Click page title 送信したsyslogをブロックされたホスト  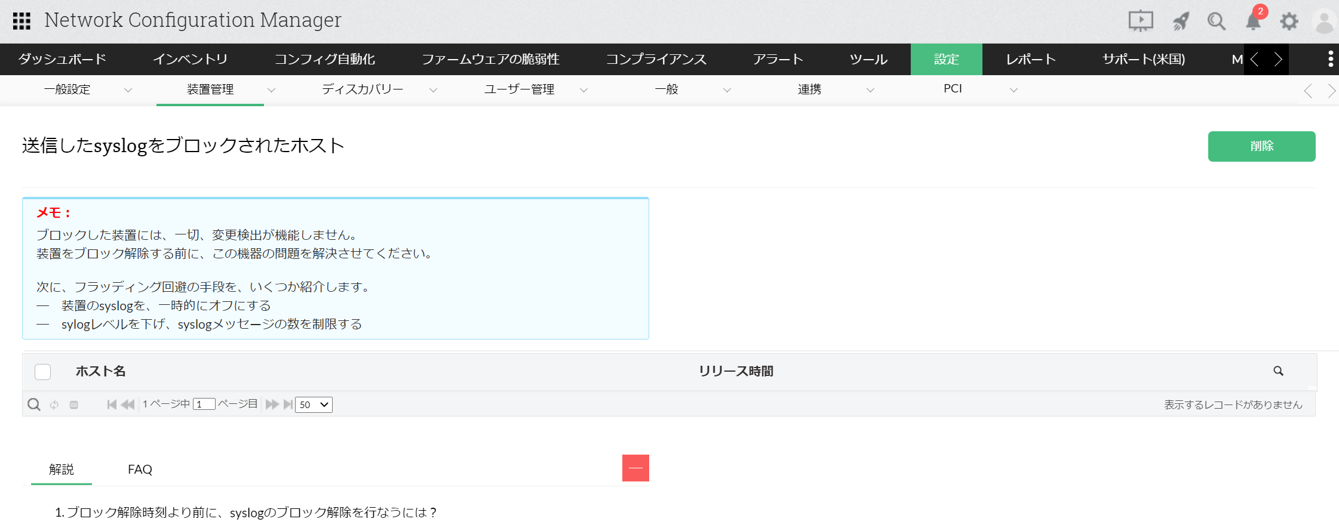click(x=183, y=146)
